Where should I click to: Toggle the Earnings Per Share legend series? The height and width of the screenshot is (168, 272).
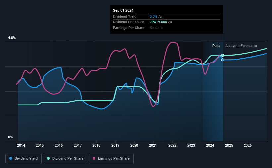(111, 159)
